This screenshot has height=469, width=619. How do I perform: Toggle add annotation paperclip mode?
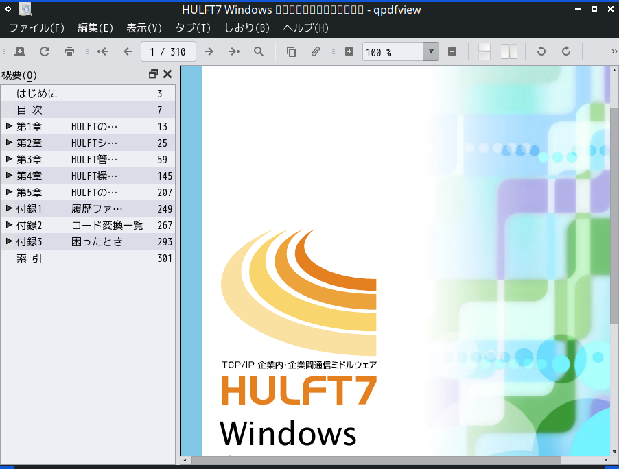click(x=316, y=51)
